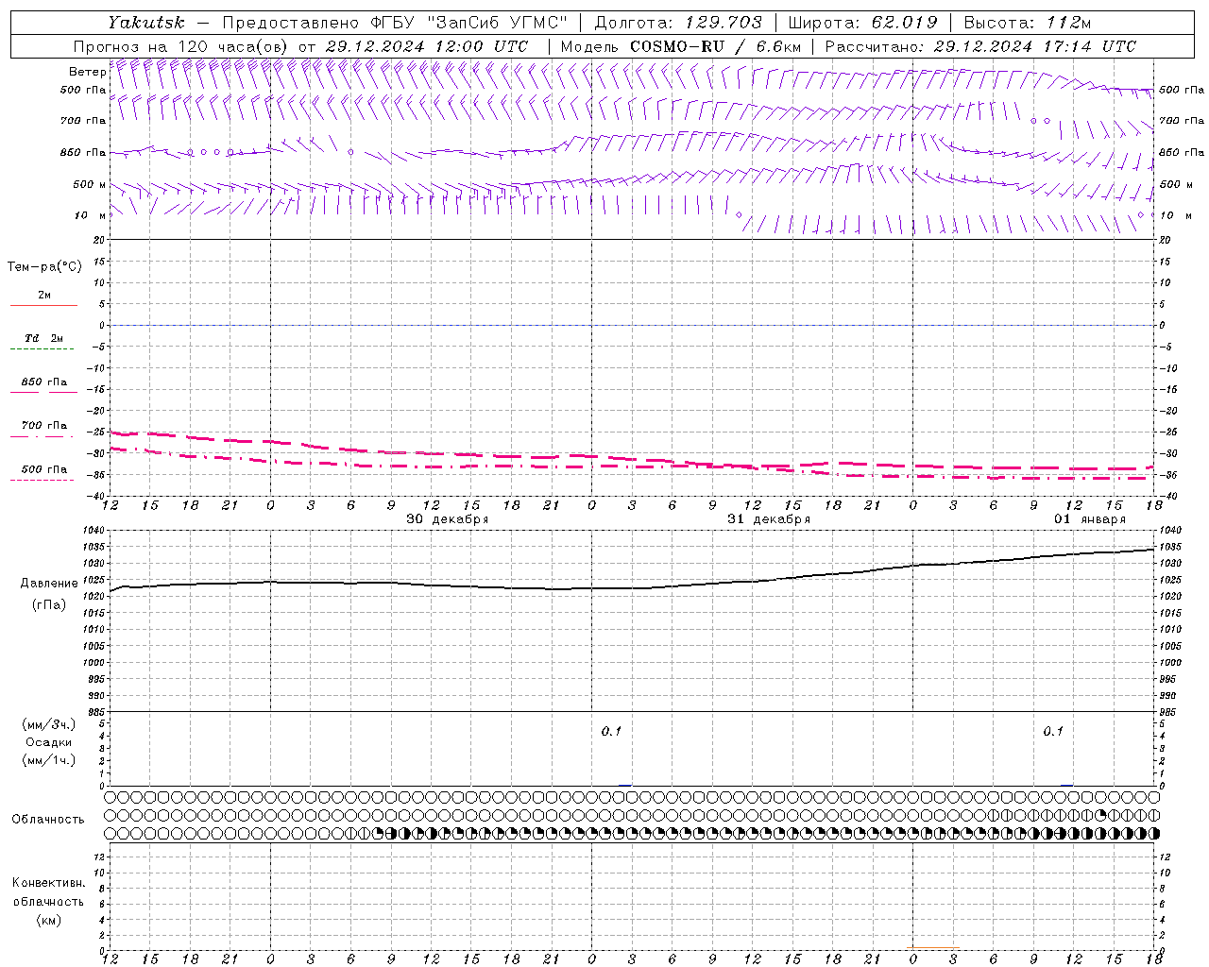Click Рассчитано: 29.12.2024 17:14 UTC timestamp
The height and width of the screenshot is (967, 1209).
pyautogui.click(x=980, y=46)
